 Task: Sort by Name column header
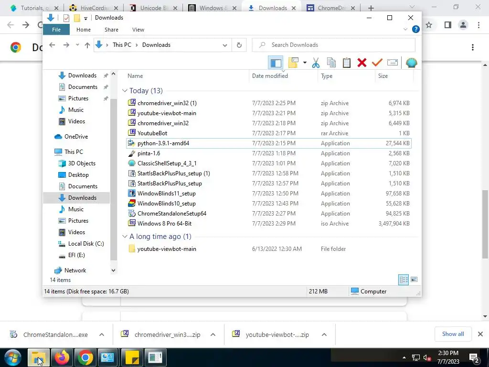pyautogui.click(x=187, y=76)
